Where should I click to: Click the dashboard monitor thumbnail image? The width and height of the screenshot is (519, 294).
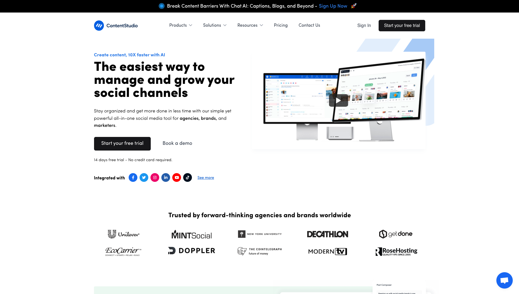coord(339,100)
